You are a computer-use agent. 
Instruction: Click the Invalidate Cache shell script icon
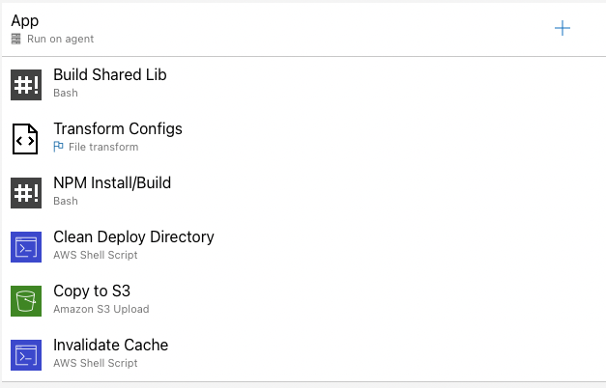(x=26, y=355)
